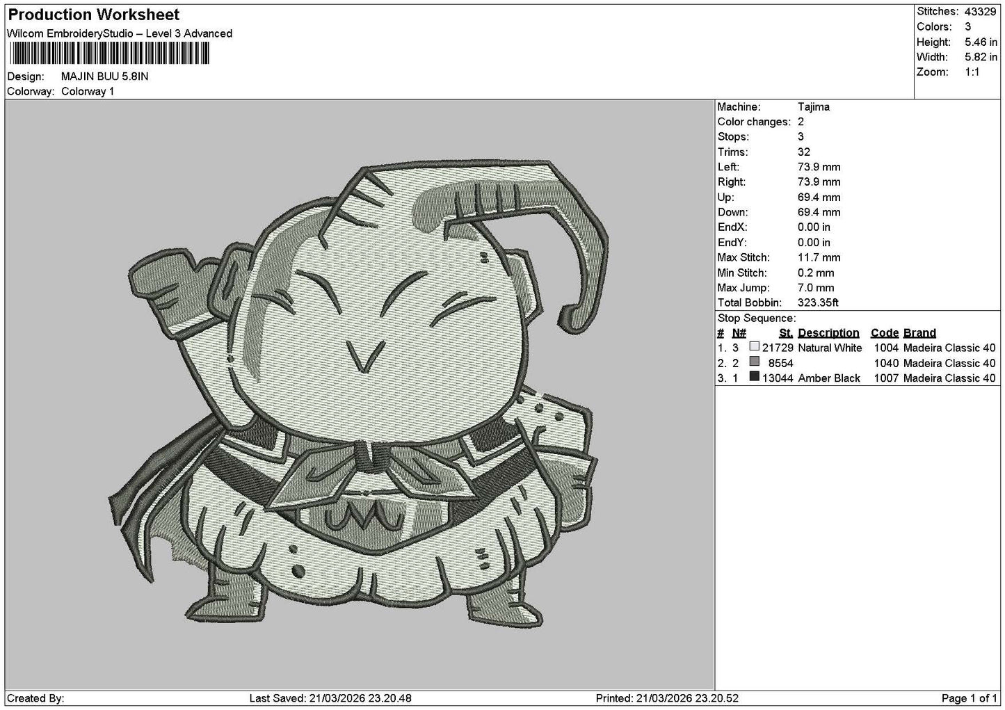Click the 'Down:' label
Image resolution: width=1005 pixels, height=710 pixels.
pyautogui.click(x=732, y=213)
